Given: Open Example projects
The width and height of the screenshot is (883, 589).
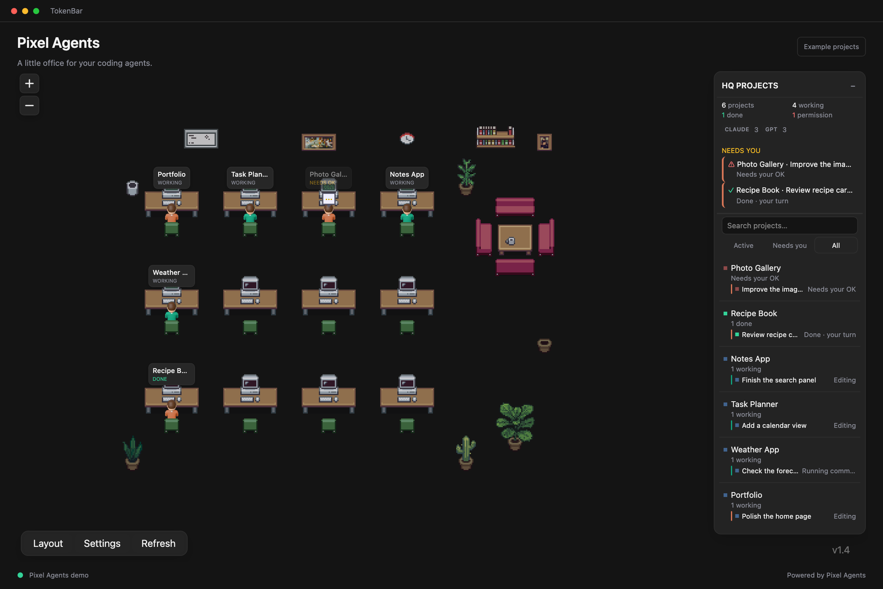Looking at the screenshot, I should coord(831,47).
